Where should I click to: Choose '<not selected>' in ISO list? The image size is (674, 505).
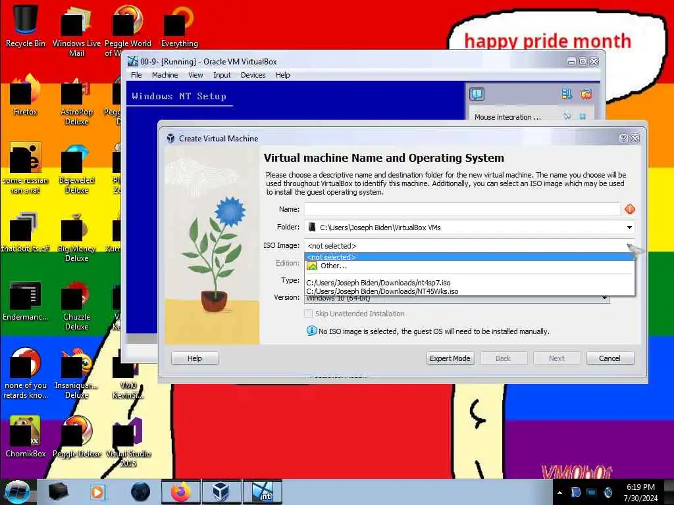pos(469,257)
